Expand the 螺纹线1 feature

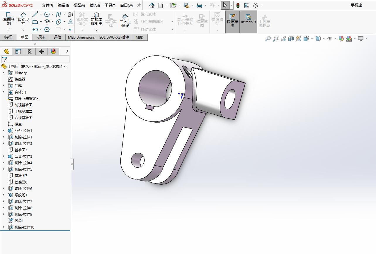[x=4, y=195]
